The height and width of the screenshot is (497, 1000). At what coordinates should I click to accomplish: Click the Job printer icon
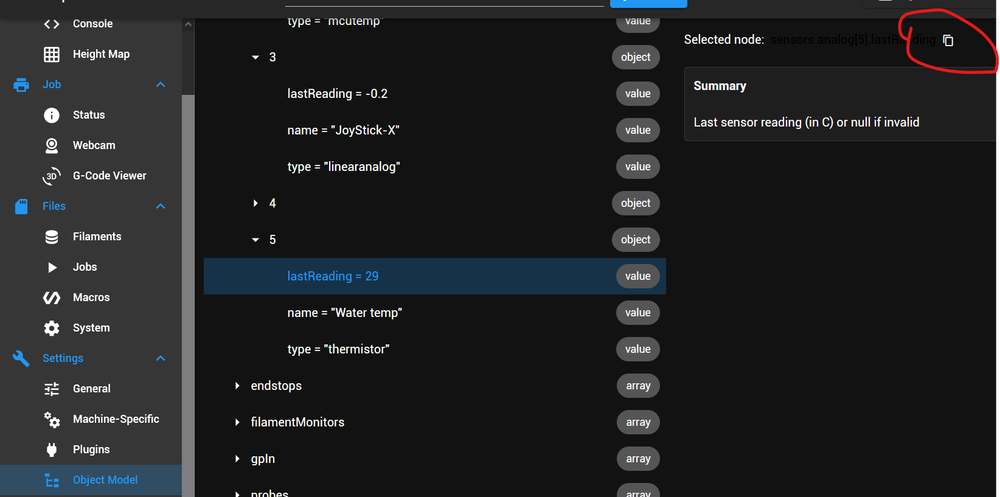[21, 85]
